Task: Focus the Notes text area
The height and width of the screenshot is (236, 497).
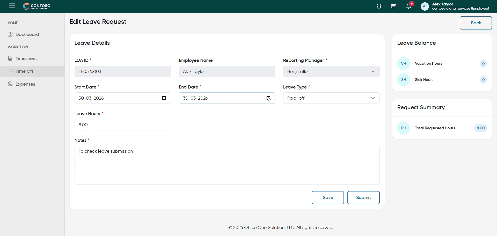Action: coord(227,165)
